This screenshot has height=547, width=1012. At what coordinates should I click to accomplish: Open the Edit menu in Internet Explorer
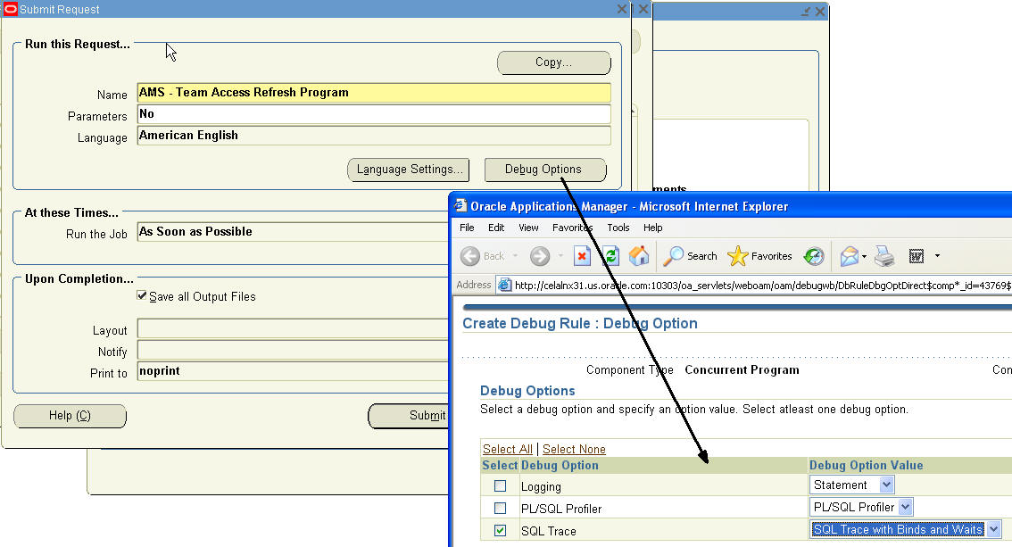coord(496,228)
